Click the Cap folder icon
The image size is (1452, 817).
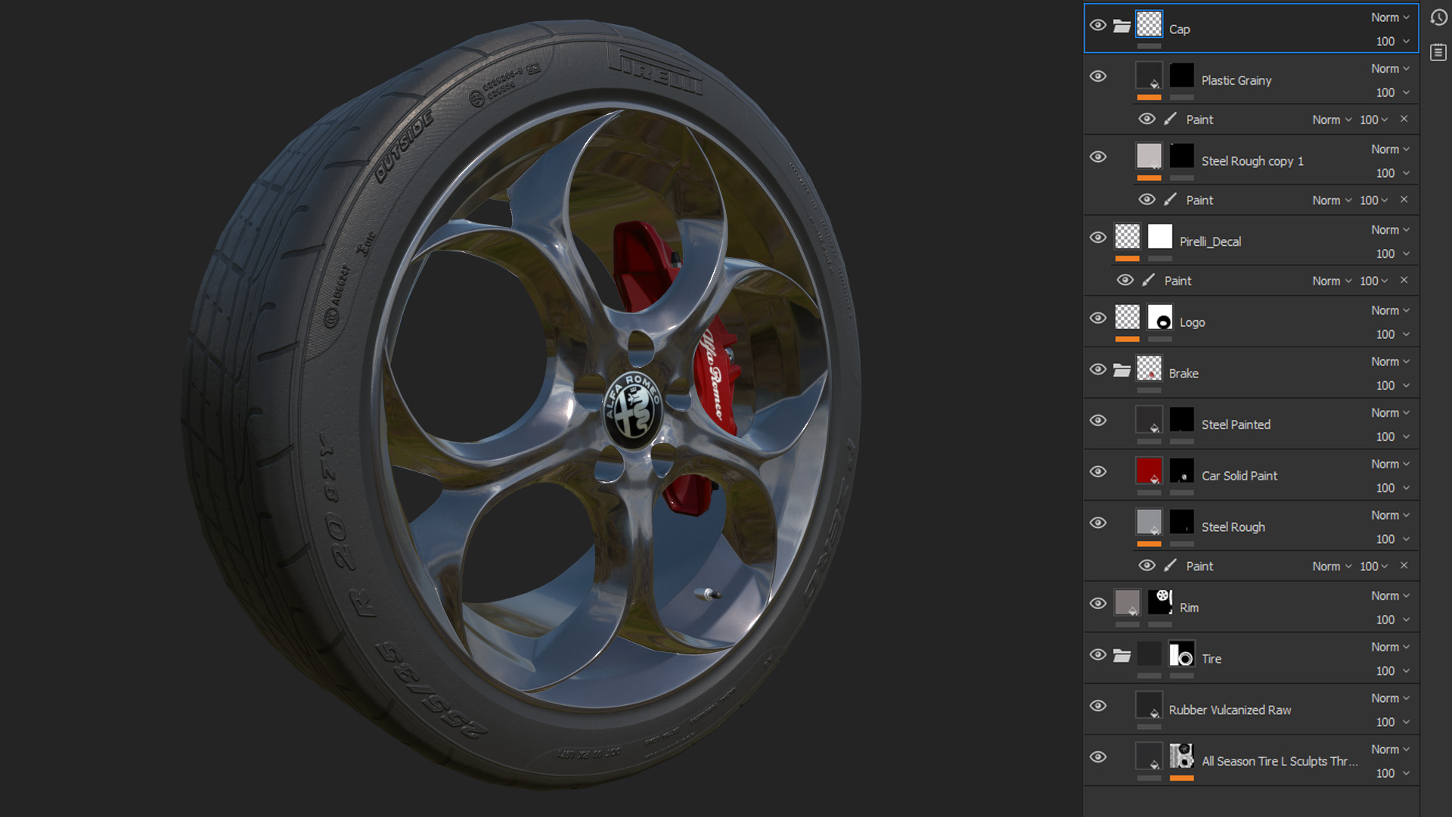(x=1122, y=26)
